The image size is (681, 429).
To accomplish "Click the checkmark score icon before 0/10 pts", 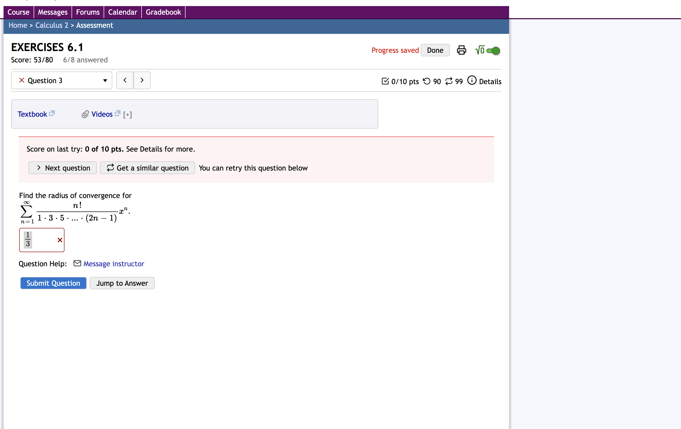I will click(x=385, y=81).
